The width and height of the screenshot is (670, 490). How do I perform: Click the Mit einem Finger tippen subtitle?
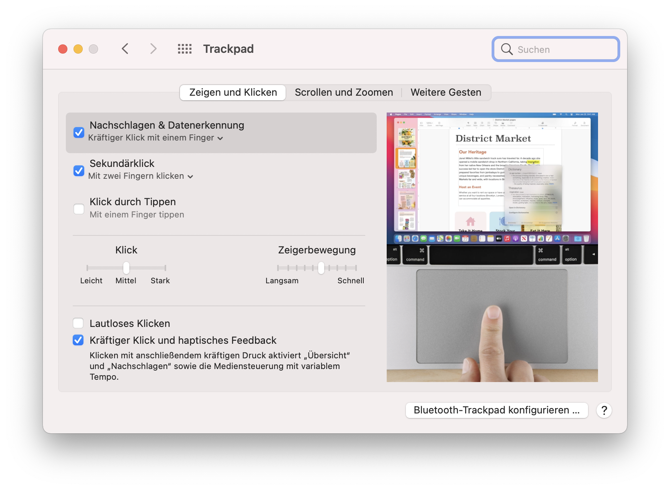pyautogui.click(x=137, y=214)
